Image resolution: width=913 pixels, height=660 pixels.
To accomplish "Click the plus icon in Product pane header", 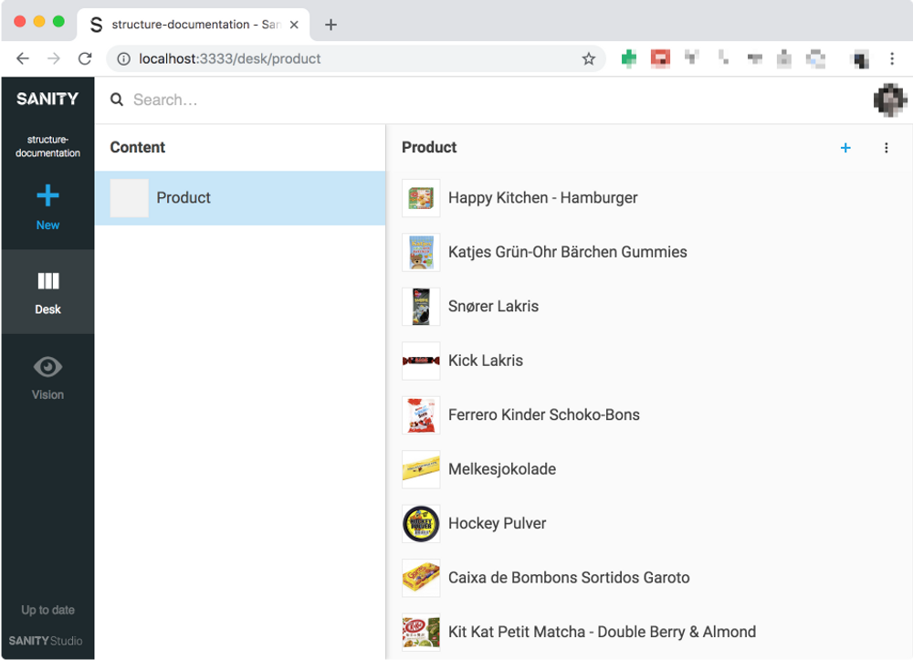I will tap(845, 148).
